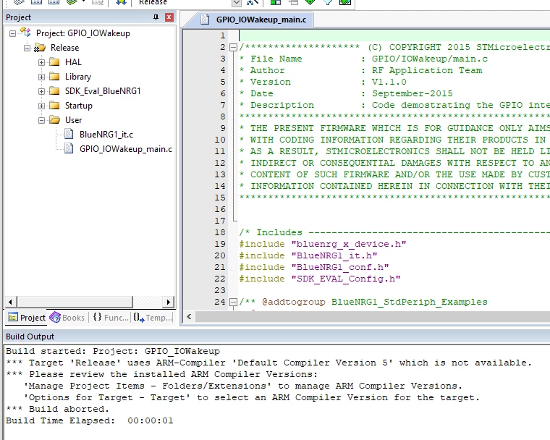
Task: Click the Library folder icon
Action: (x=54, y=77)
